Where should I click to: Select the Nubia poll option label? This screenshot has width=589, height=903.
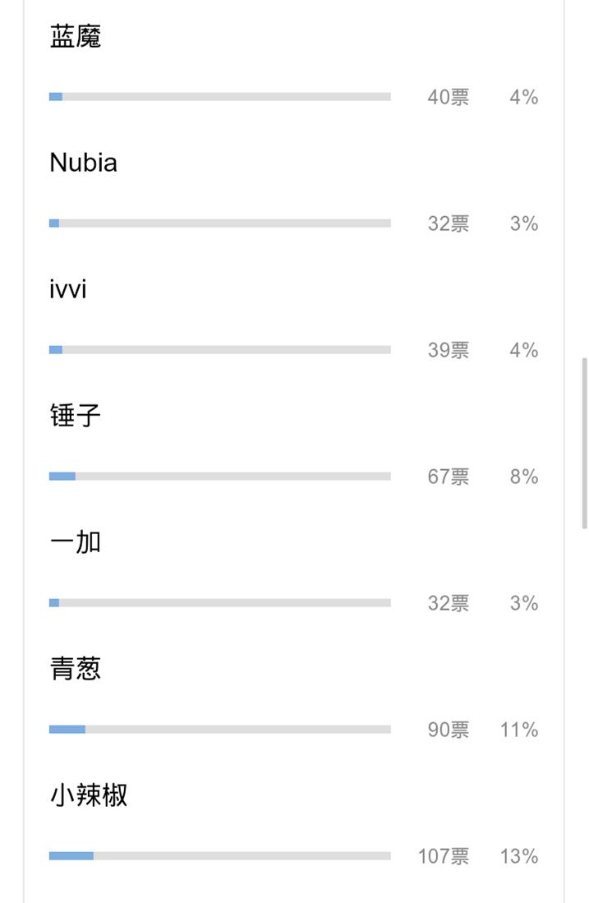(x=84, y=163)
